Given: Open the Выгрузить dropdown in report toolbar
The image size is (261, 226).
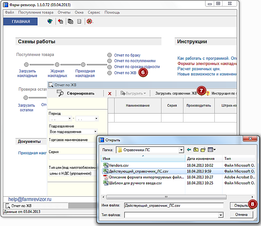Looking at the screenshot, I should 133,93.
